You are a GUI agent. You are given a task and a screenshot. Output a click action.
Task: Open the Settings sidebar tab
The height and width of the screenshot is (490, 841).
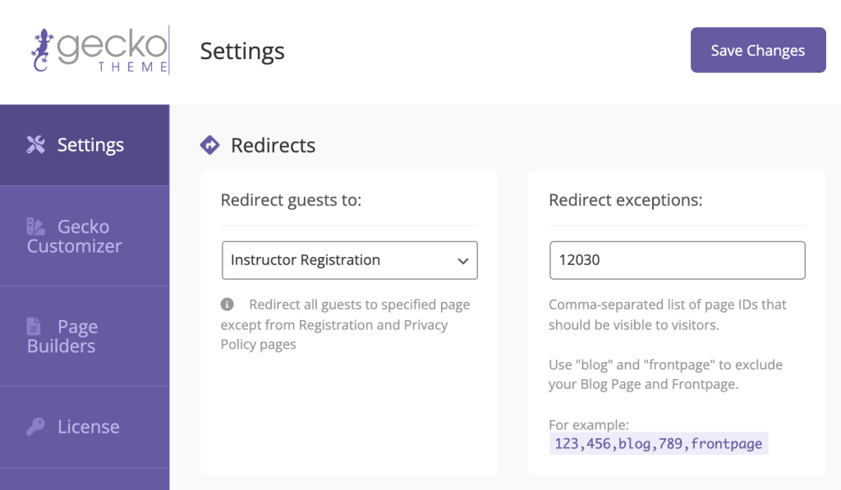point(85,145)
